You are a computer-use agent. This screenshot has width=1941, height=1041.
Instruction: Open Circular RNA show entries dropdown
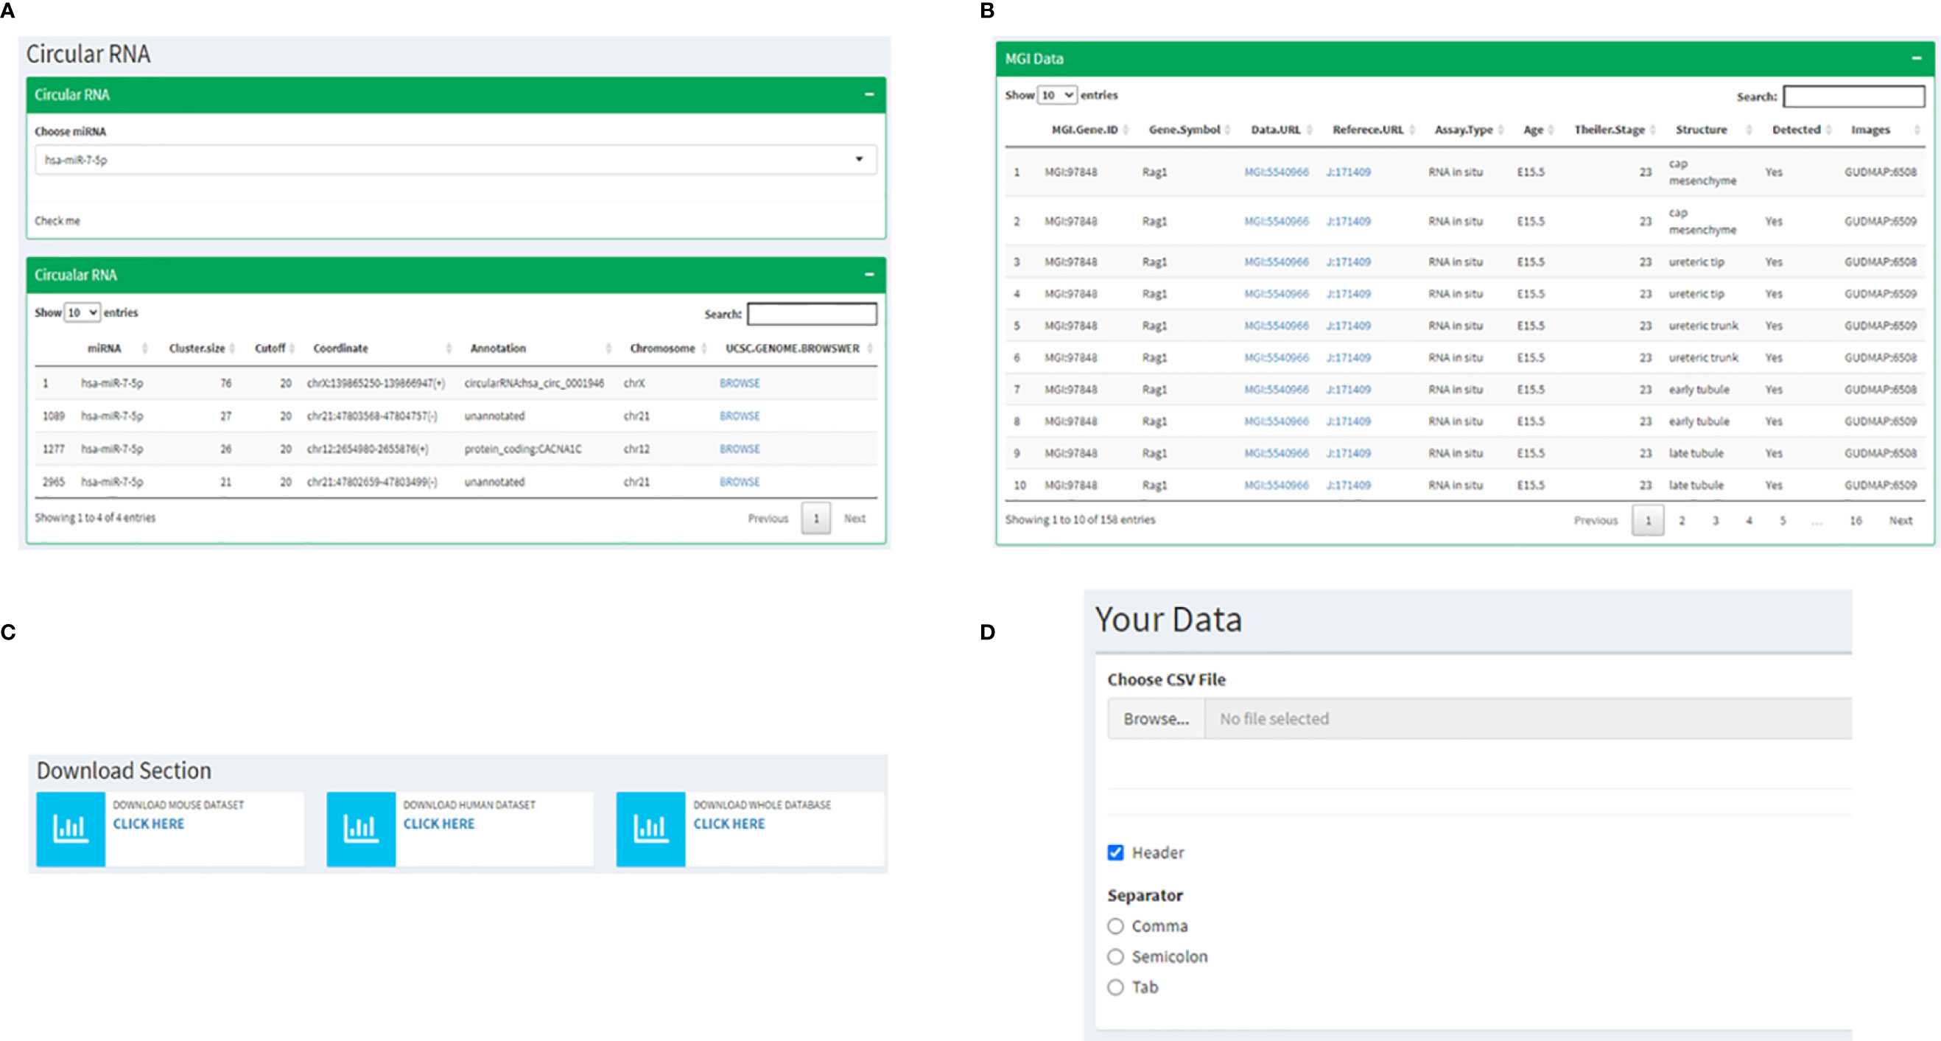pyautogui.click(x=82, y=312)
